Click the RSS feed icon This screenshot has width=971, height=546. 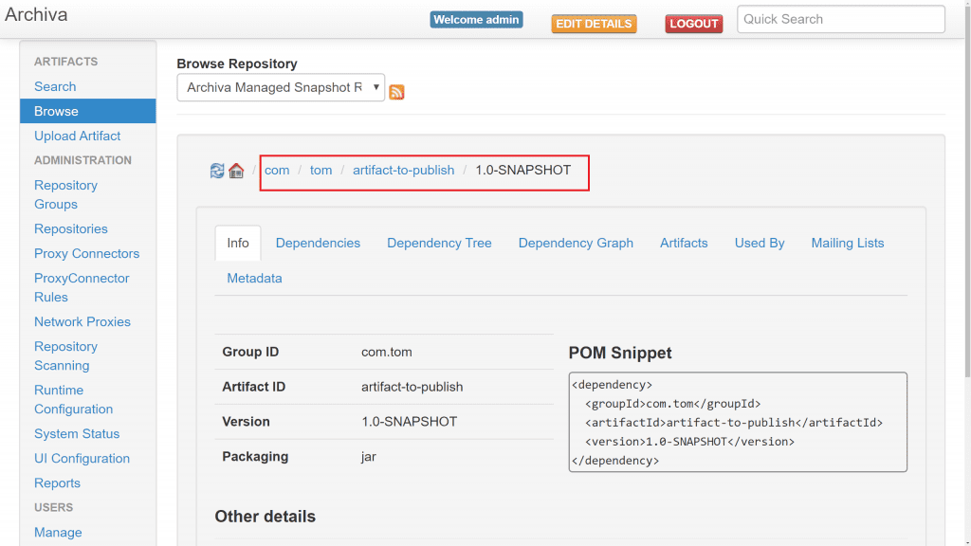point(396,92)
